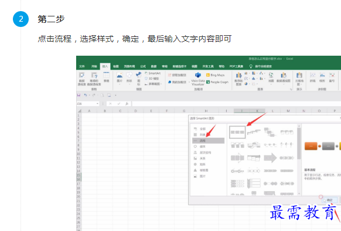Open the 屏幕截图 (Screenshot) dropdown

pyautogui.click(x=154, y=84)
